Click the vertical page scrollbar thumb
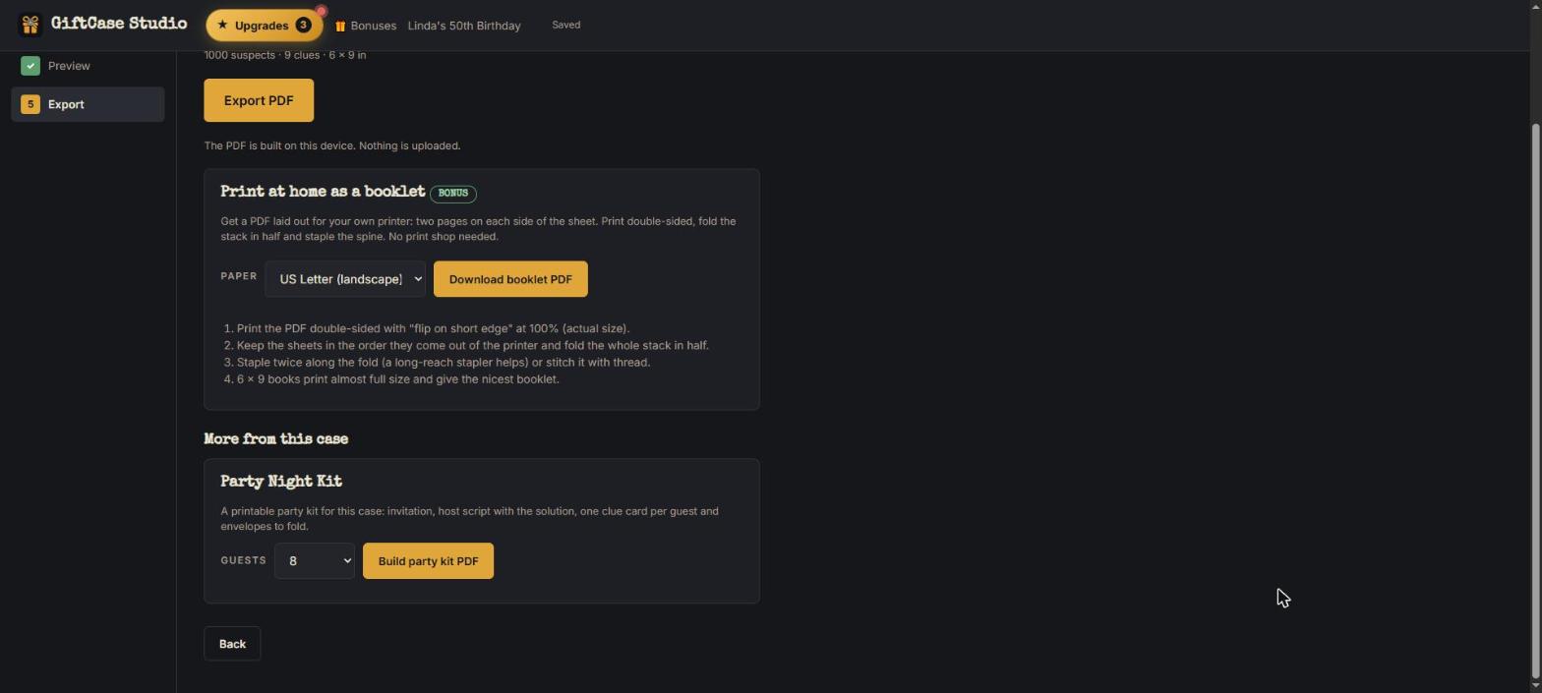 coord(1536,401)
